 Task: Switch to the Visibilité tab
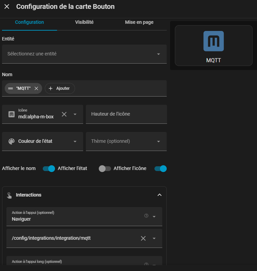pyautogui.click(x=84, y=22)
